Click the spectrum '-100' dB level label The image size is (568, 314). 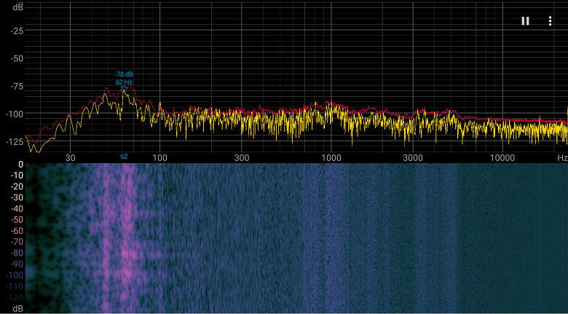coord(15,114)
